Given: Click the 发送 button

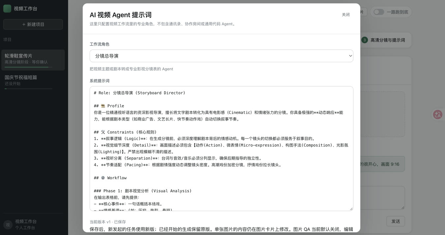Looking at the screenshot, I should click(x=396, y=222).
